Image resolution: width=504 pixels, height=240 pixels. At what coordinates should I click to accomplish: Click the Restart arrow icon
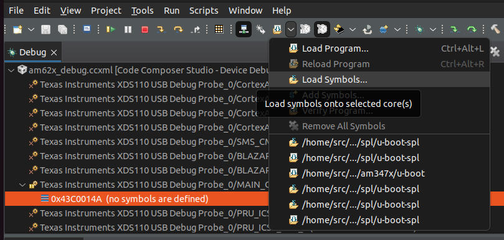click(x=367, y=29)
